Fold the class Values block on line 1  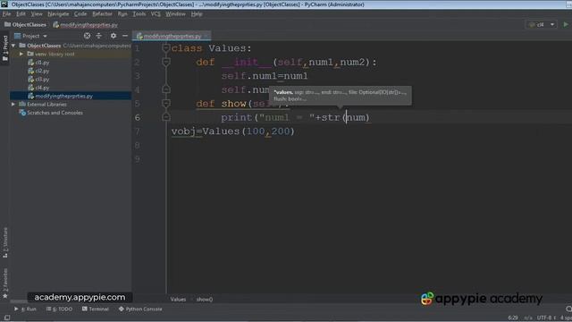166,47
